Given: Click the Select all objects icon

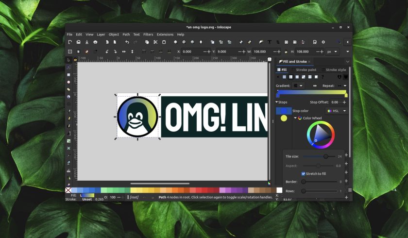Looking at the screenshot, I should tap(70, 51).
